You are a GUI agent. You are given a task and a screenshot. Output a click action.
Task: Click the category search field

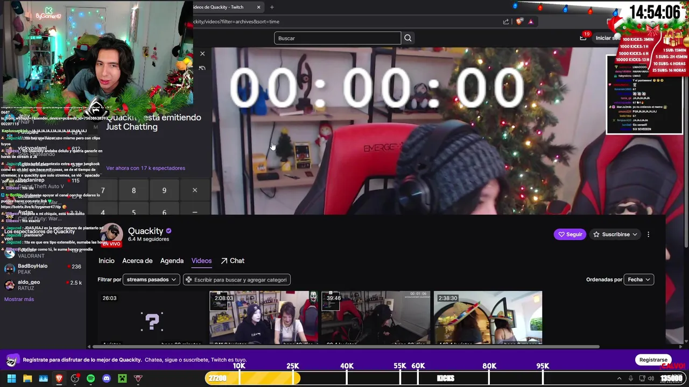[x=237, y=279]
